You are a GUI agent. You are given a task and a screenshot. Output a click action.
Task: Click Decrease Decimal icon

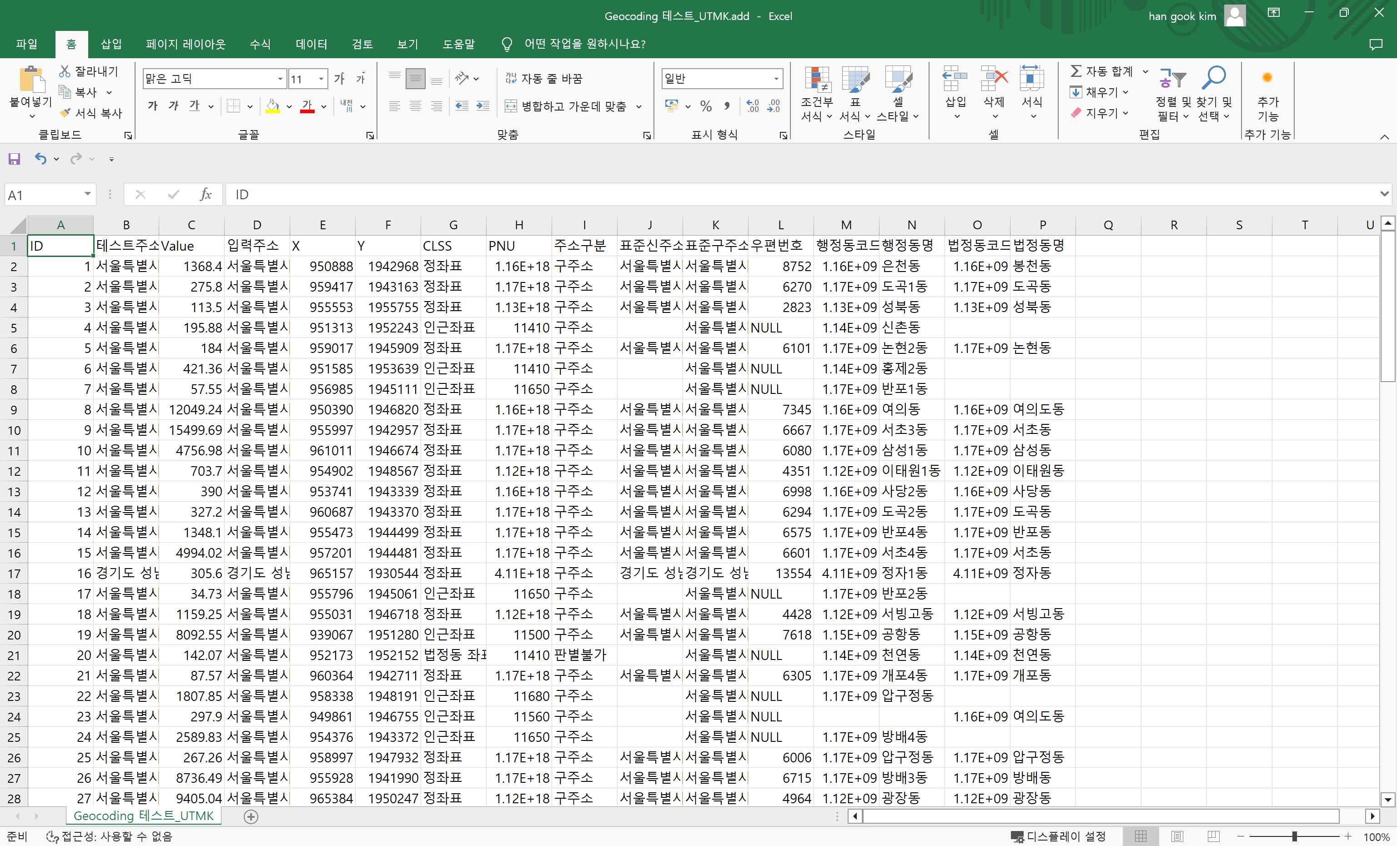774,106
